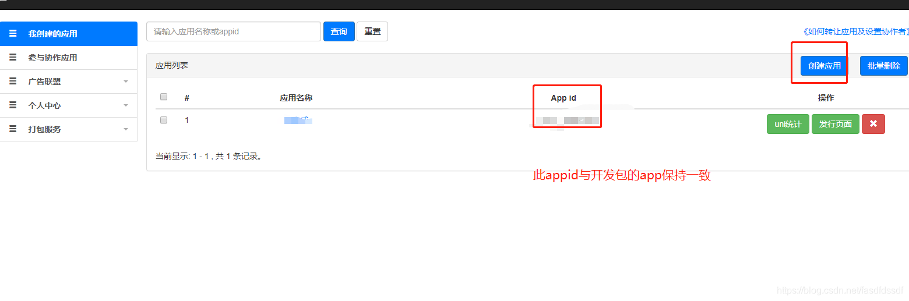Screen dimensions: 909x301
Task: Click the 创建应用 button
Action: click(825, 66)
